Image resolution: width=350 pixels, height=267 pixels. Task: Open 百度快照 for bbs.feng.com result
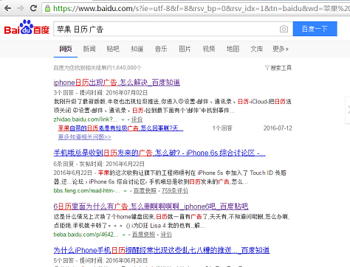click(x=145, y=191)
